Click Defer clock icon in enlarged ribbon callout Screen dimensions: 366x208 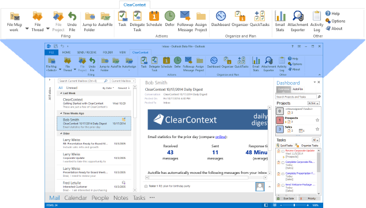[x=169, y=16]
